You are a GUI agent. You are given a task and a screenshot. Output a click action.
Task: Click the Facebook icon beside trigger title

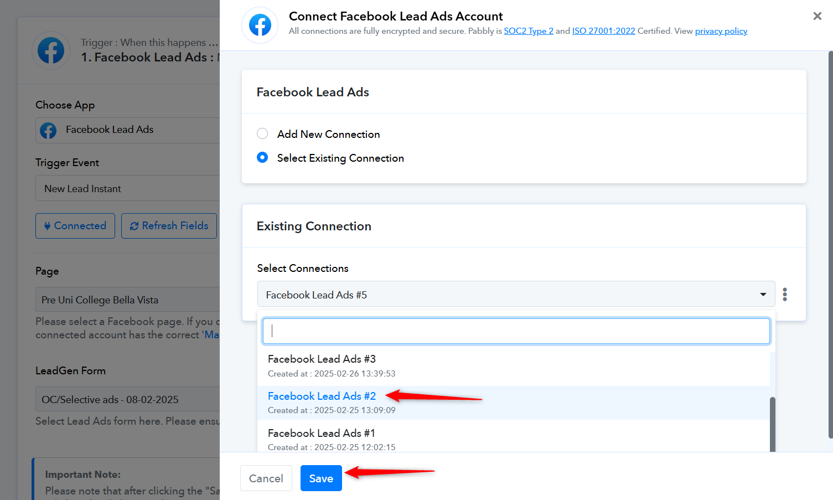[x=51, y=50]
